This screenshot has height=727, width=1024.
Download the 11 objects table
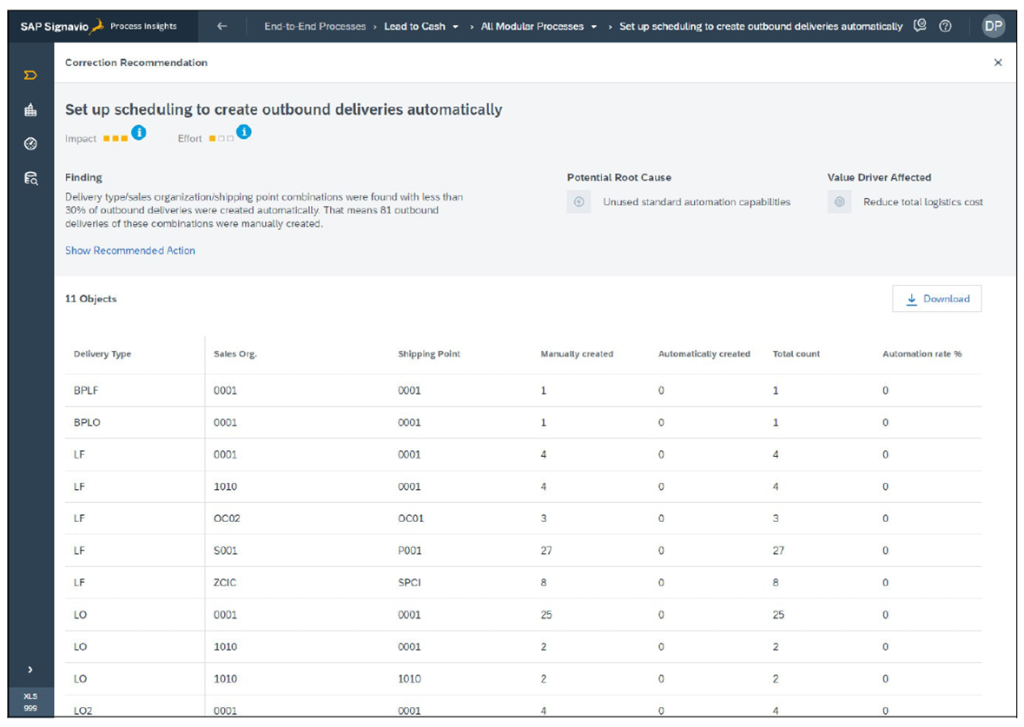tap(936, 298)
